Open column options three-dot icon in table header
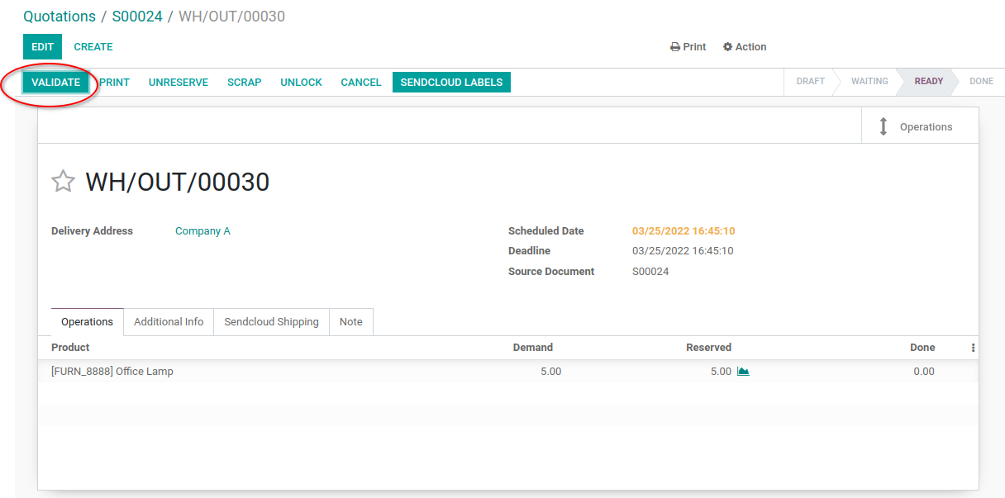The image size is (1005, 498). point(973,348)
